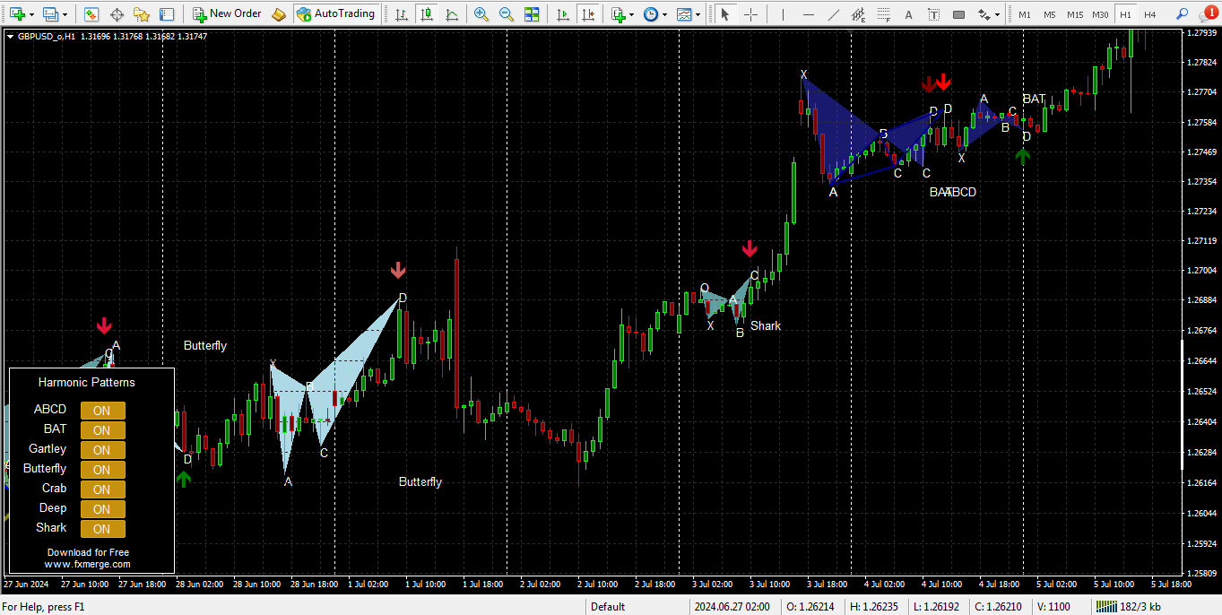1222x615 pixels.
Task: Select the crosshair tool
Action: point(750,14)
